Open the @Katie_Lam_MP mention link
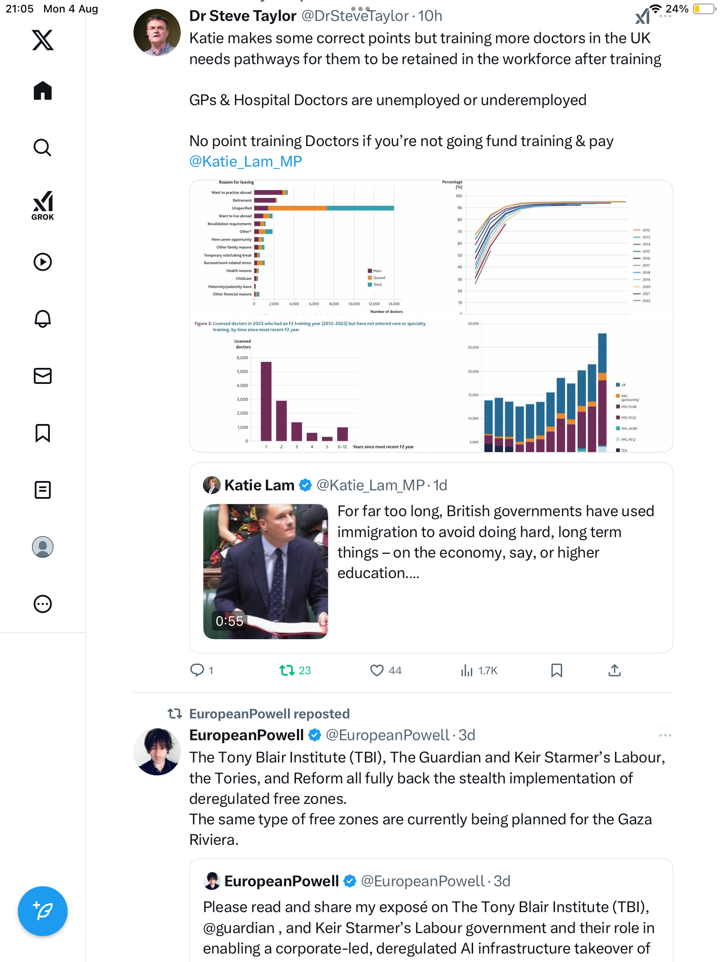The image size is (721, 962). pos(246,161)
